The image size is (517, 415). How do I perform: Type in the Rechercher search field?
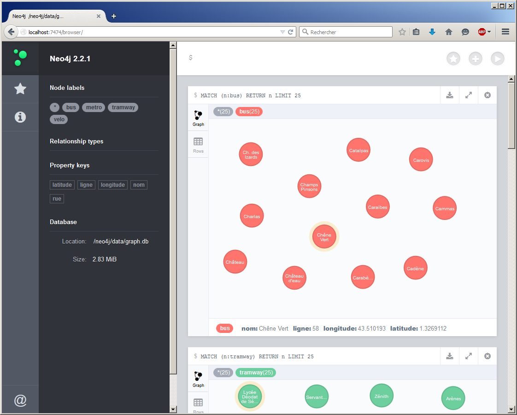(349, 32)
